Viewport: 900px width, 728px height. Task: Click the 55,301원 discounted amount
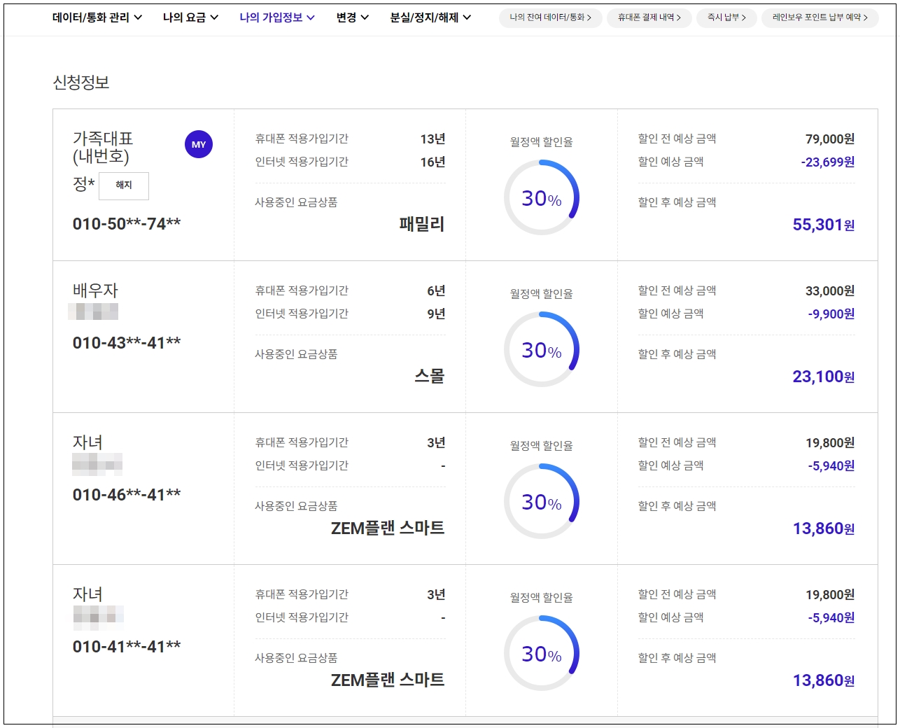click(x=823, y=225)
